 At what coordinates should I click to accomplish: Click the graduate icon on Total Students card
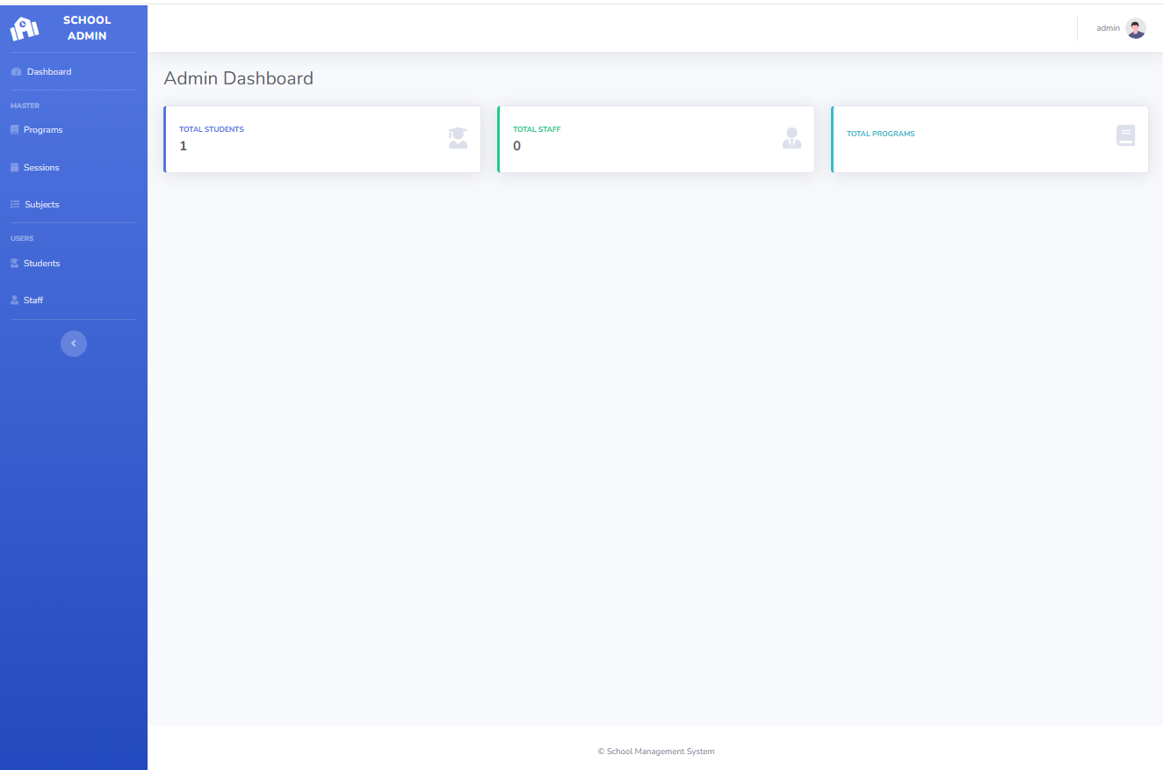(x=458, y=138)
